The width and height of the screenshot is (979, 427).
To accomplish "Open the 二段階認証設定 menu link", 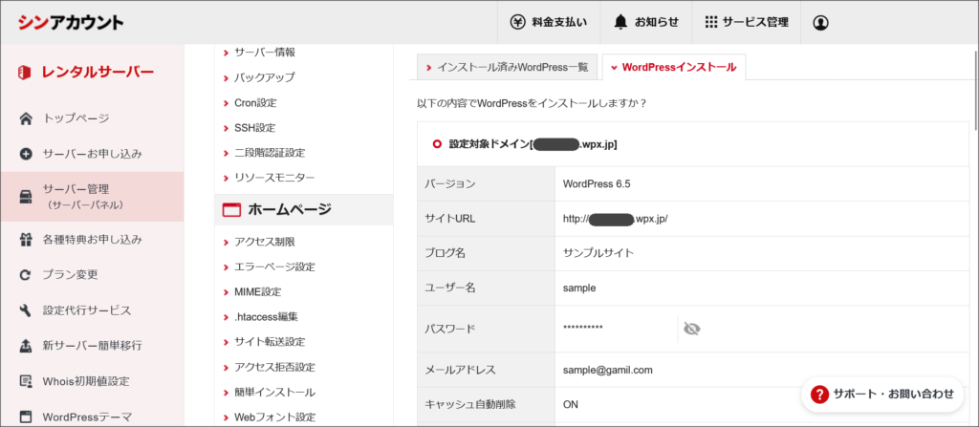I will [x=270, y=152].
